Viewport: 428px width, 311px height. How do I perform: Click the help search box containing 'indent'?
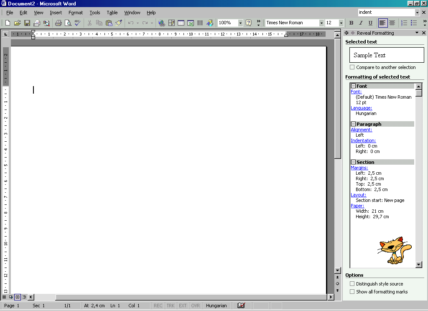pyautogui.click(x=386, y=13)
